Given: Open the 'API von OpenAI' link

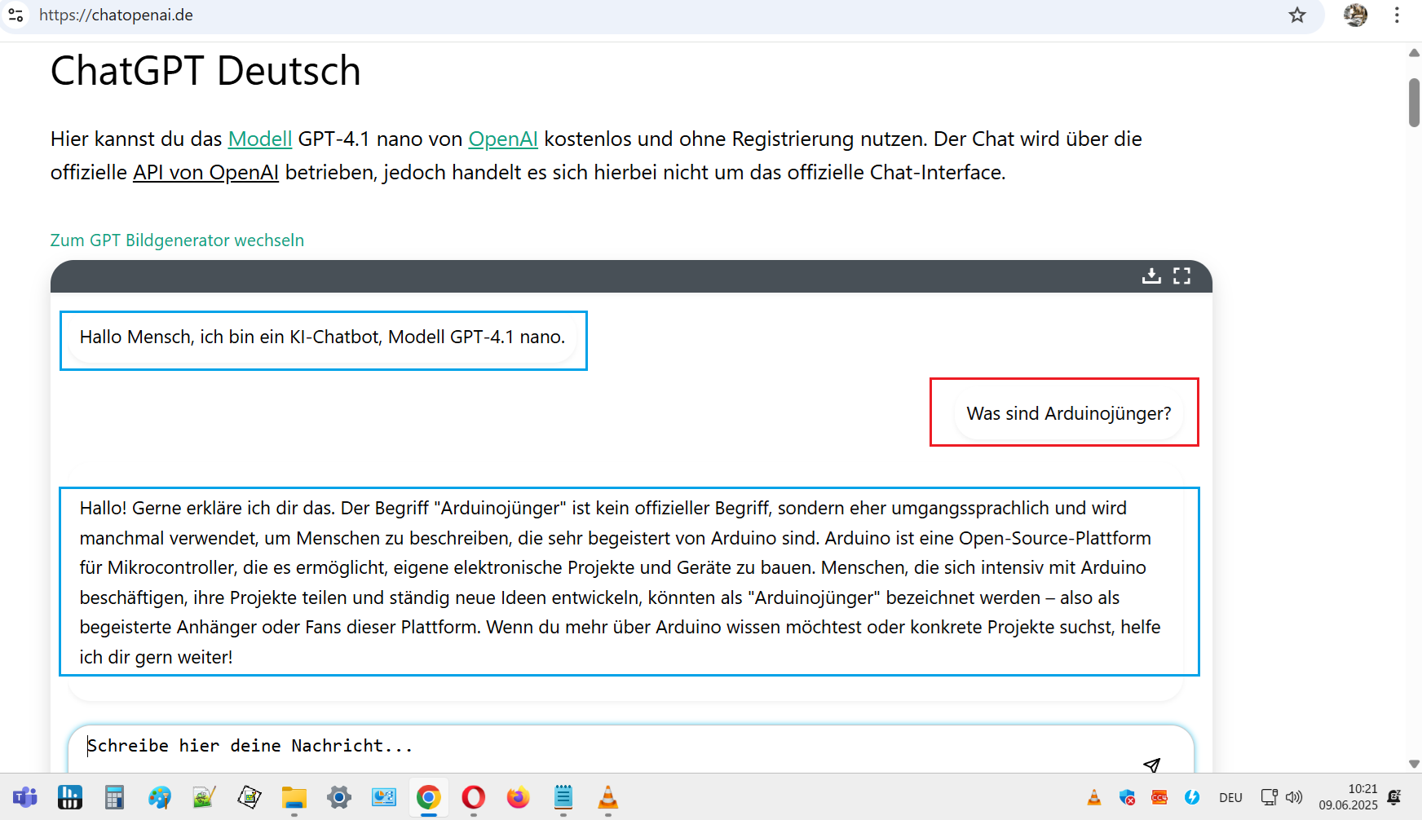Looking at the screenshot, I should tap(206, 173).
